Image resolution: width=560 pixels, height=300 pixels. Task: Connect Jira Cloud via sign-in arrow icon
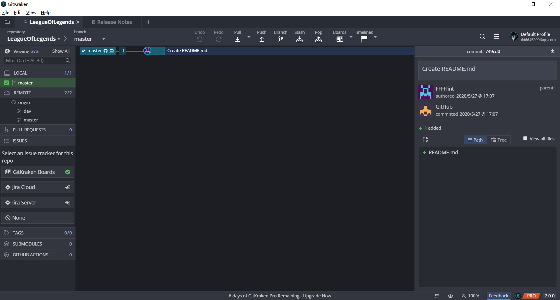click(x=68, y=187)
